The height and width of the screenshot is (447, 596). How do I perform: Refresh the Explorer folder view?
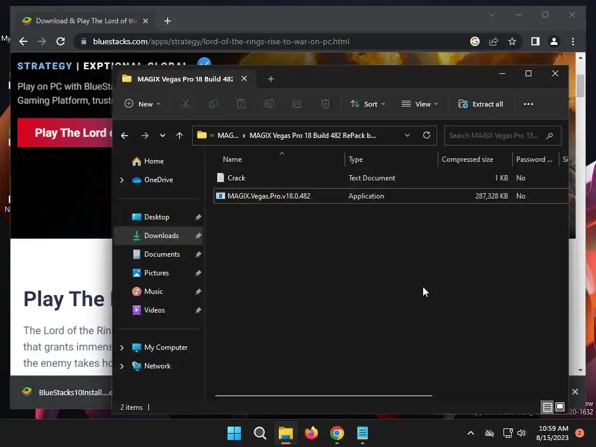[x=427, y=135]
